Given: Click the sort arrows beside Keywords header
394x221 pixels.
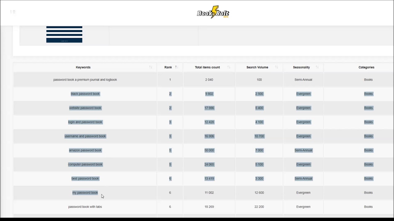Looking at the screenshot, I should (x=151, y=67).
